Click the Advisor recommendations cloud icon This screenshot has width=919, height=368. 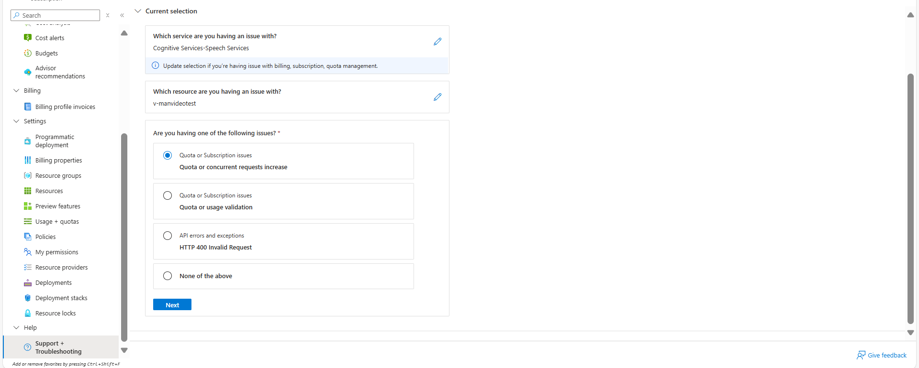pos(28,72)
